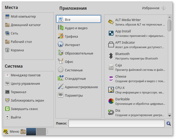Select the Графика category

pos(71,37)
